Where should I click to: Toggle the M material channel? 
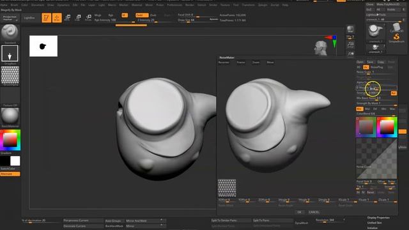[125, 15]
